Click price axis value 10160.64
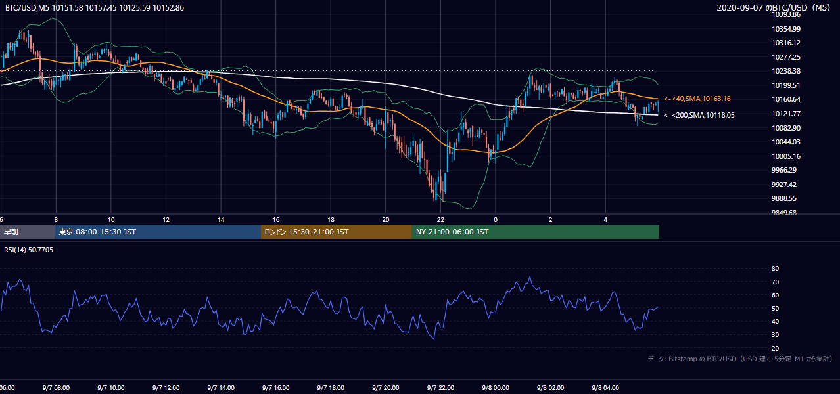The width and height of the screenshot is (840, 394). 786,99
